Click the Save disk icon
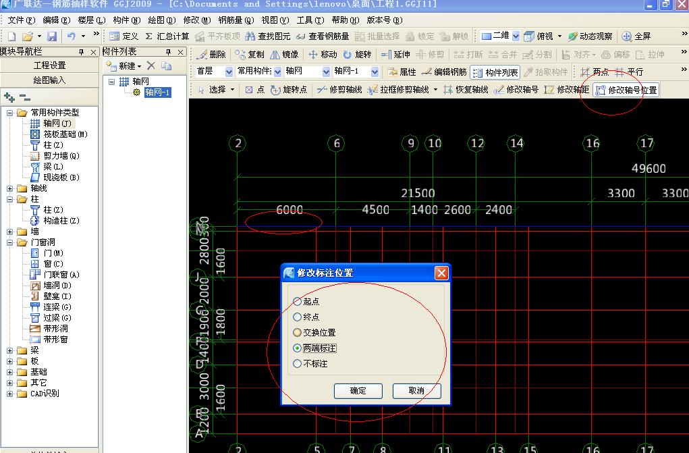689x453 pixels. [x=52, y=36]
